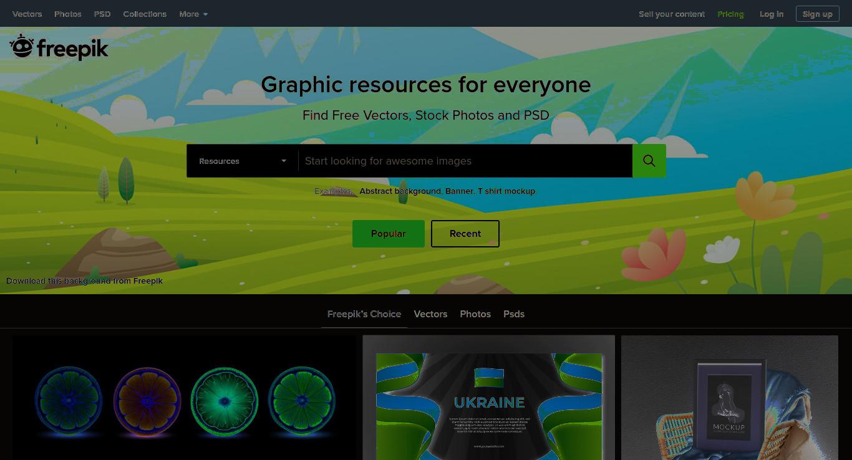Screen dimensions: 852x460
Task: Switch to the Psds tab
Action: [x=514, y=314]
